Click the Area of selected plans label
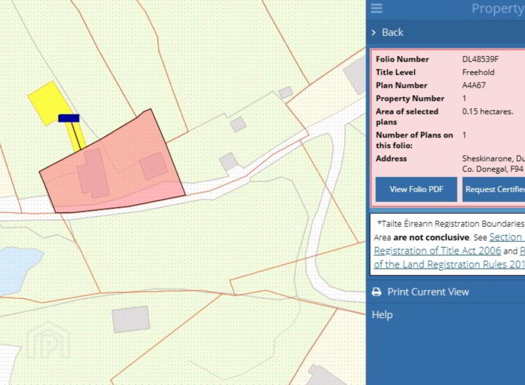This screenshot has height=385, width=525. tap(407, 116)
